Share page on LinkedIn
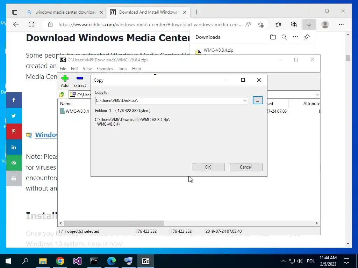Screen dimensions: 358x268 14,147
